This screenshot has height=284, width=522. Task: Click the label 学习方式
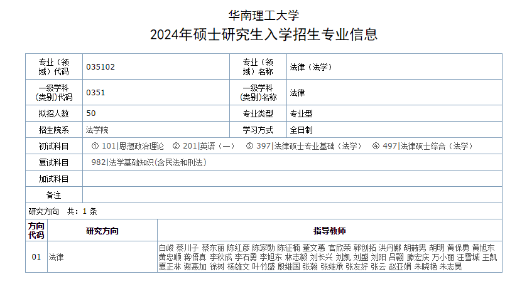click(258, 130)
